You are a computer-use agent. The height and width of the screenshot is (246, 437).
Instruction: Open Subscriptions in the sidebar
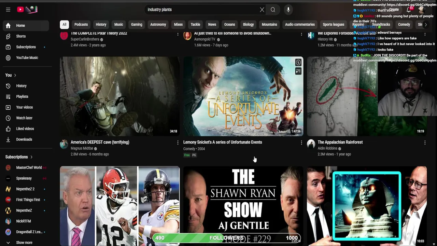click(x=26, y=47)
